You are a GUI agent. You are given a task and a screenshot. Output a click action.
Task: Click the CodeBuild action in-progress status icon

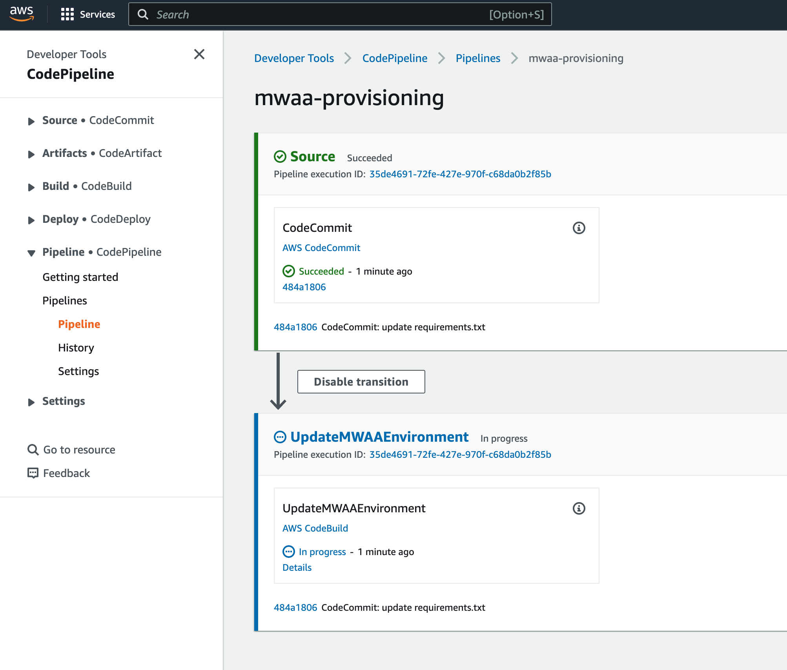[x=289, y=552]
